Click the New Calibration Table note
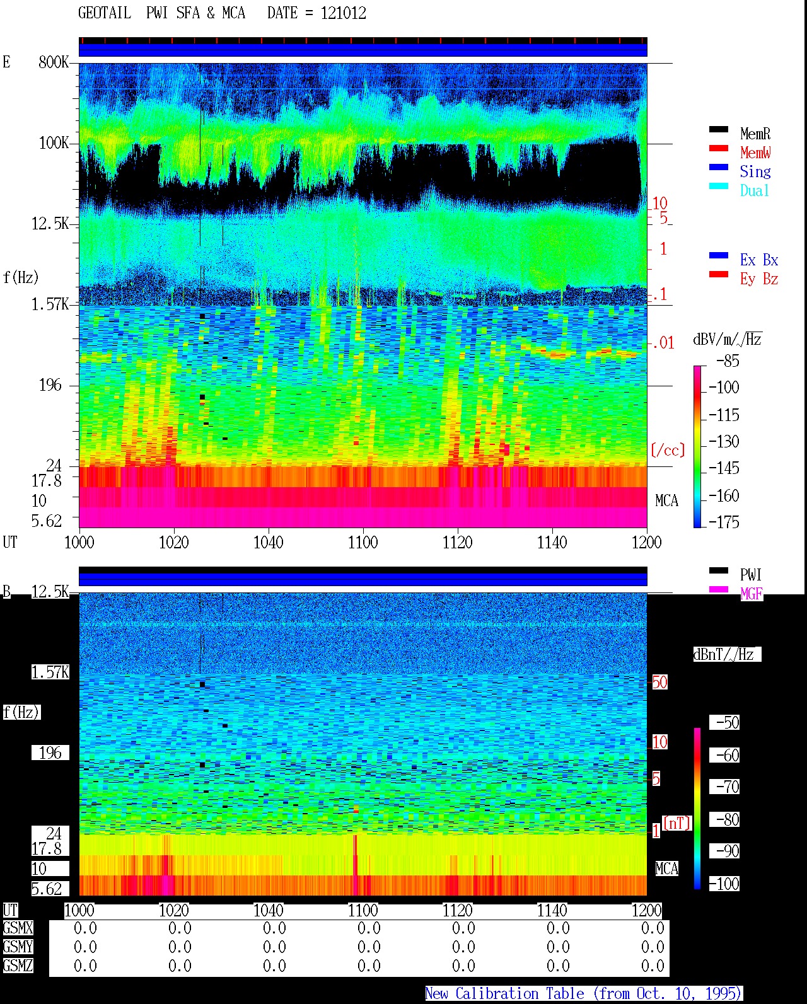This screenshot has height=1004, width=807. [x=584, y=994]
